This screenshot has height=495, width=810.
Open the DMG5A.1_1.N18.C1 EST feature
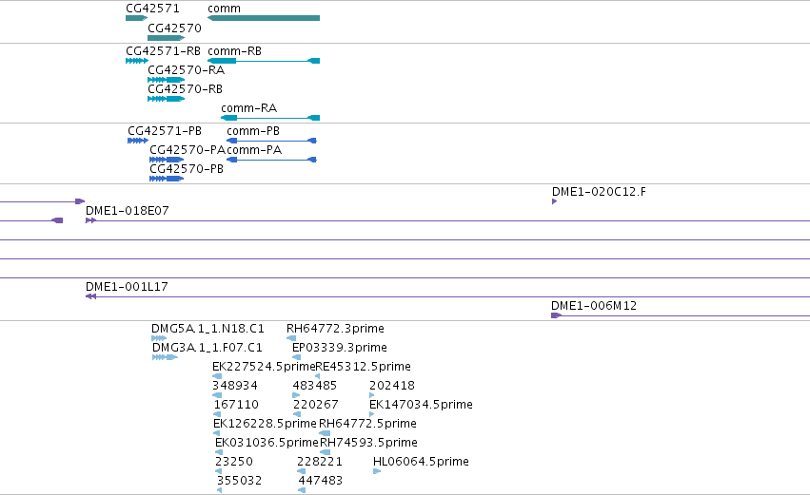159,338
